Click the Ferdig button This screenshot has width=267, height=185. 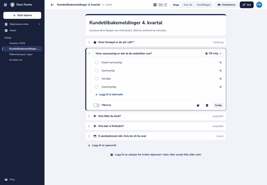[x=218, y=105]
